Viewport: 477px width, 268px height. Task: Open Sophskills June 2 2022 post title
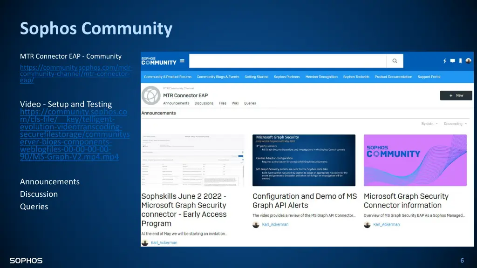click(x=184, y=210)
